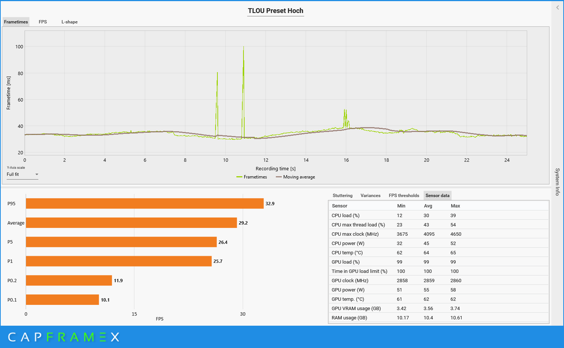This screenshot has width=564, height=348.
Task: Select the CPU load (%) row
Action: 439,215
